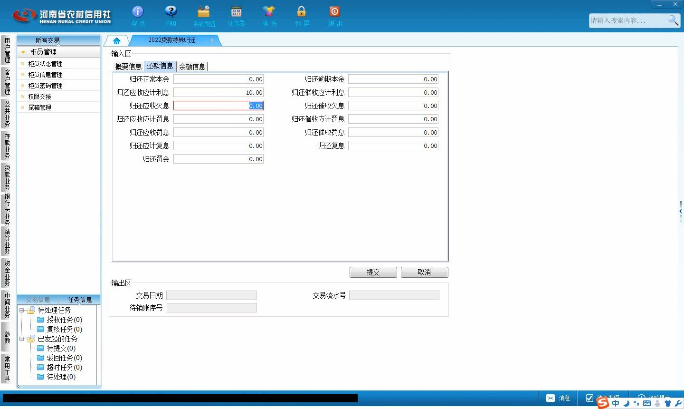Collapse the 已发起的任务 tree node
This screenshot has width=684, height=409.
[x=22, y=339]
